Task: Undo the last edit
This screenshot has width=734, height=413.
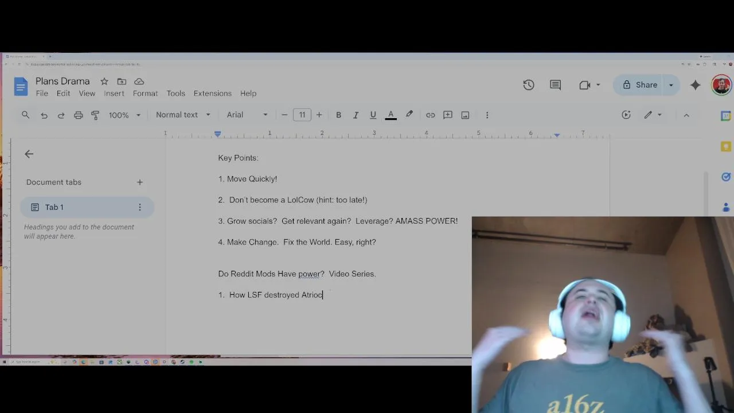Action: (44, 115)
